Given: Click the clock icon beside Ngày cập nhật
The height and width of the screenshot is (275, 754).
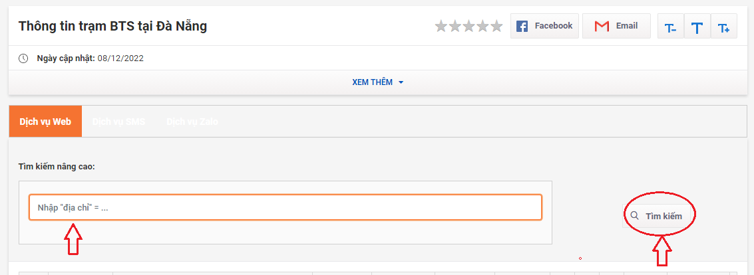Looking at the screenshot, I should (x=23, y=58).
